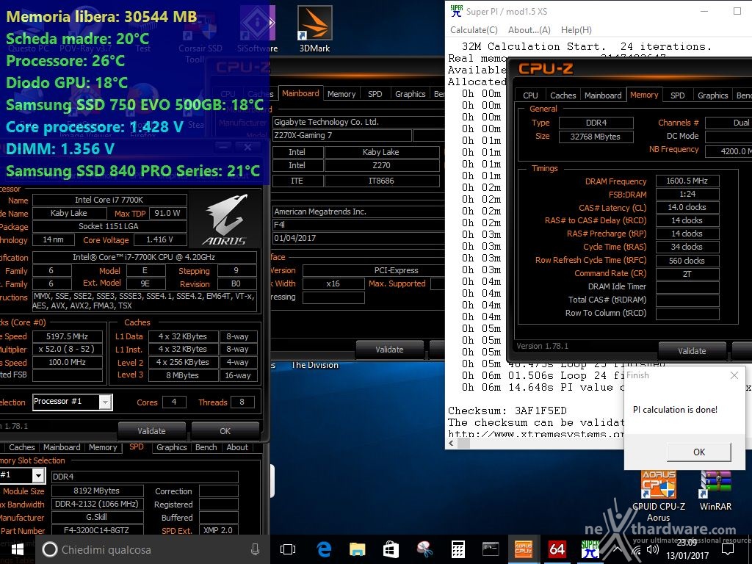
Task: Select Graphics tab in the CPU-Z SPD window
Action: click(x=171, y=447)
